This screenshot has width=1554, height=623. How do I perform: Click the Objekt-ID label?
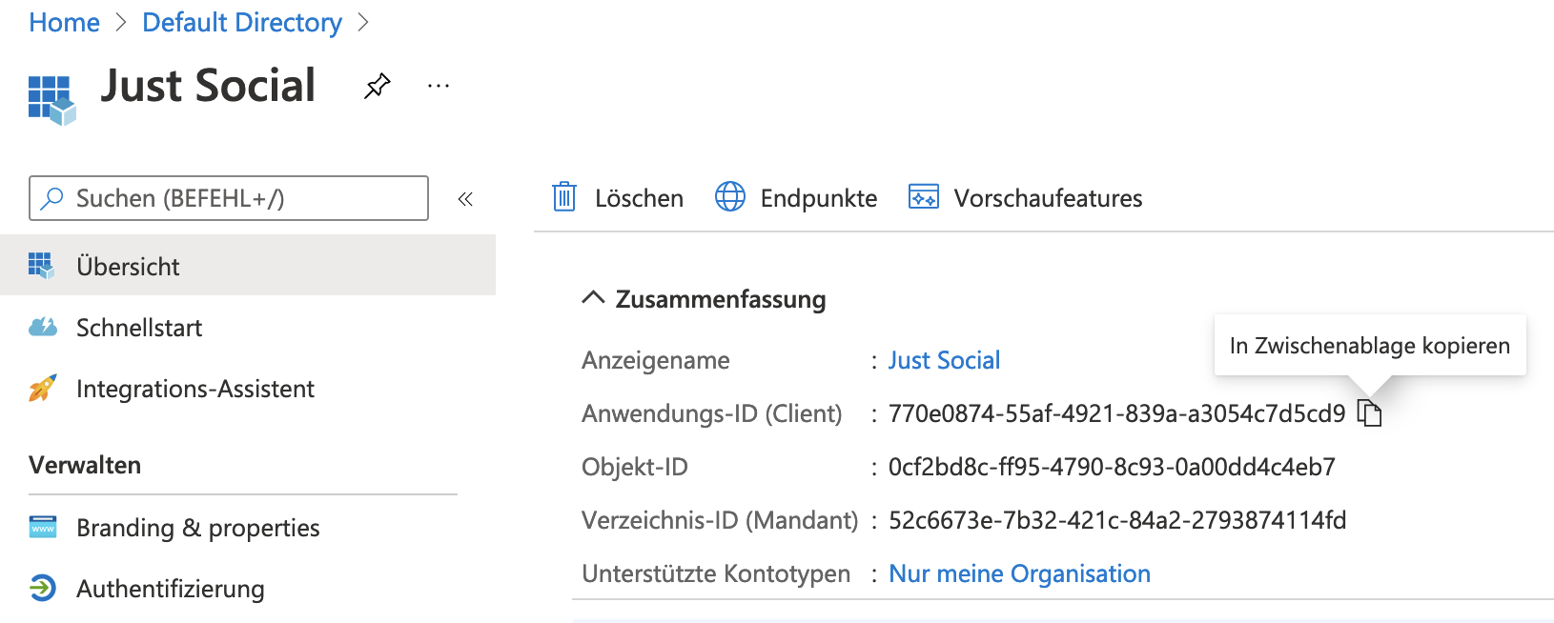pos(635,467)
